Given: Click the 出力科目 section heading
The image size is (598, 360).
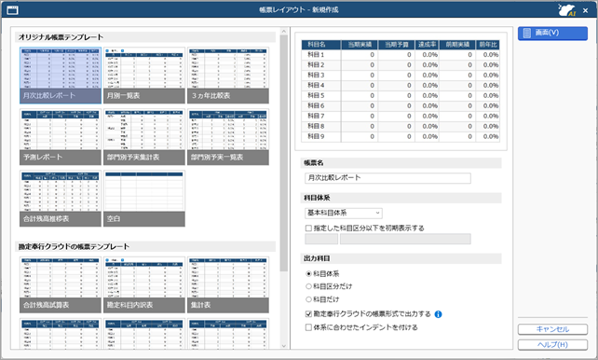Looking at the screenshot, I should tap(317, 259).
